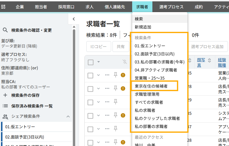The width and height of the screenshot is (229, 146).
Task: Select 東京在住の候補者 from the dropdown menu
Action: pyautogui.click(x=151, y=86)
